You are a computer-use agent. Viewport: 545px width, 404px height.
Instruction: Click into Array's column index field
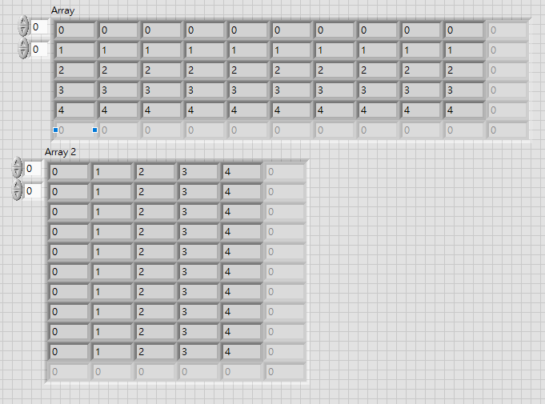tap(38, 50)
